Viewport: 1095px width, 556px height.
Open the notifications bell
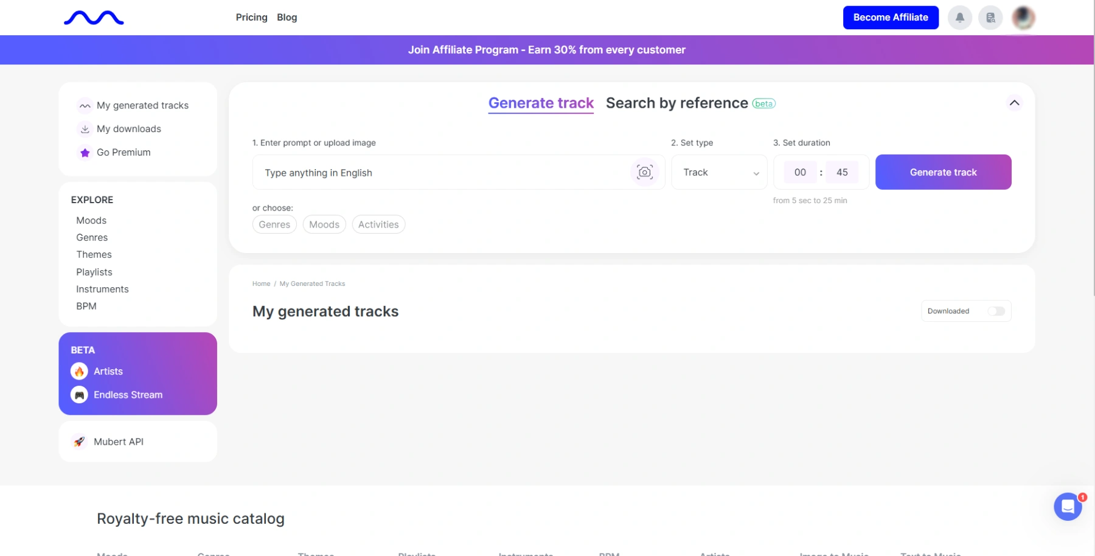tap(959, 18)
